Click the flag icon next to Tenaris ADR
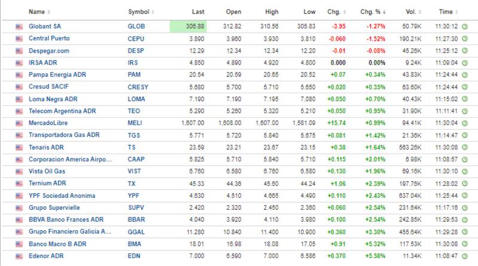Image resolution: width=478 pixels, height=266 pixels. (x=19, y=147)
